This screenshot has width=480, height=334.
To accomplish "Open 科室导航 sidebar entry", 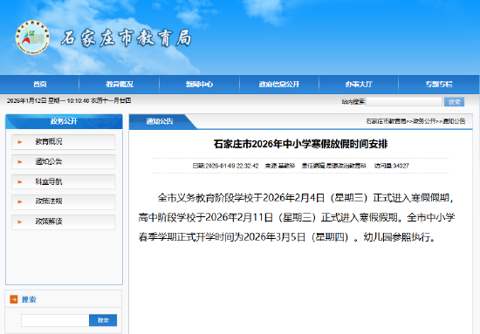I will (x=64, y=182).
